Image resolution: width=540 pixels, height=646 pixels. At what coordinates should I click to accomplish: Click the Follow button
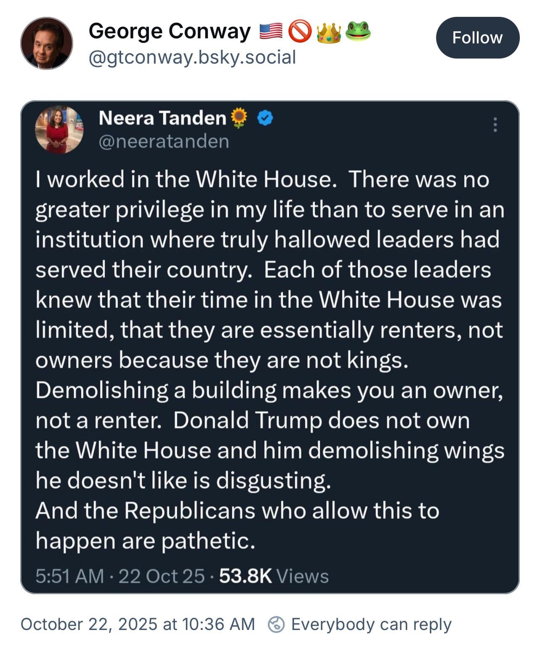click(477, 38)
